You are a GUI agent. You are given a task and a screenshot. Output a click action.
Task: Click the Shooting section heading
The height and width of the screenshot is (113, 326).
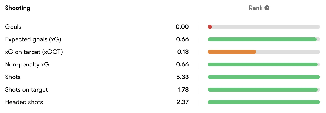pos(18,8)
